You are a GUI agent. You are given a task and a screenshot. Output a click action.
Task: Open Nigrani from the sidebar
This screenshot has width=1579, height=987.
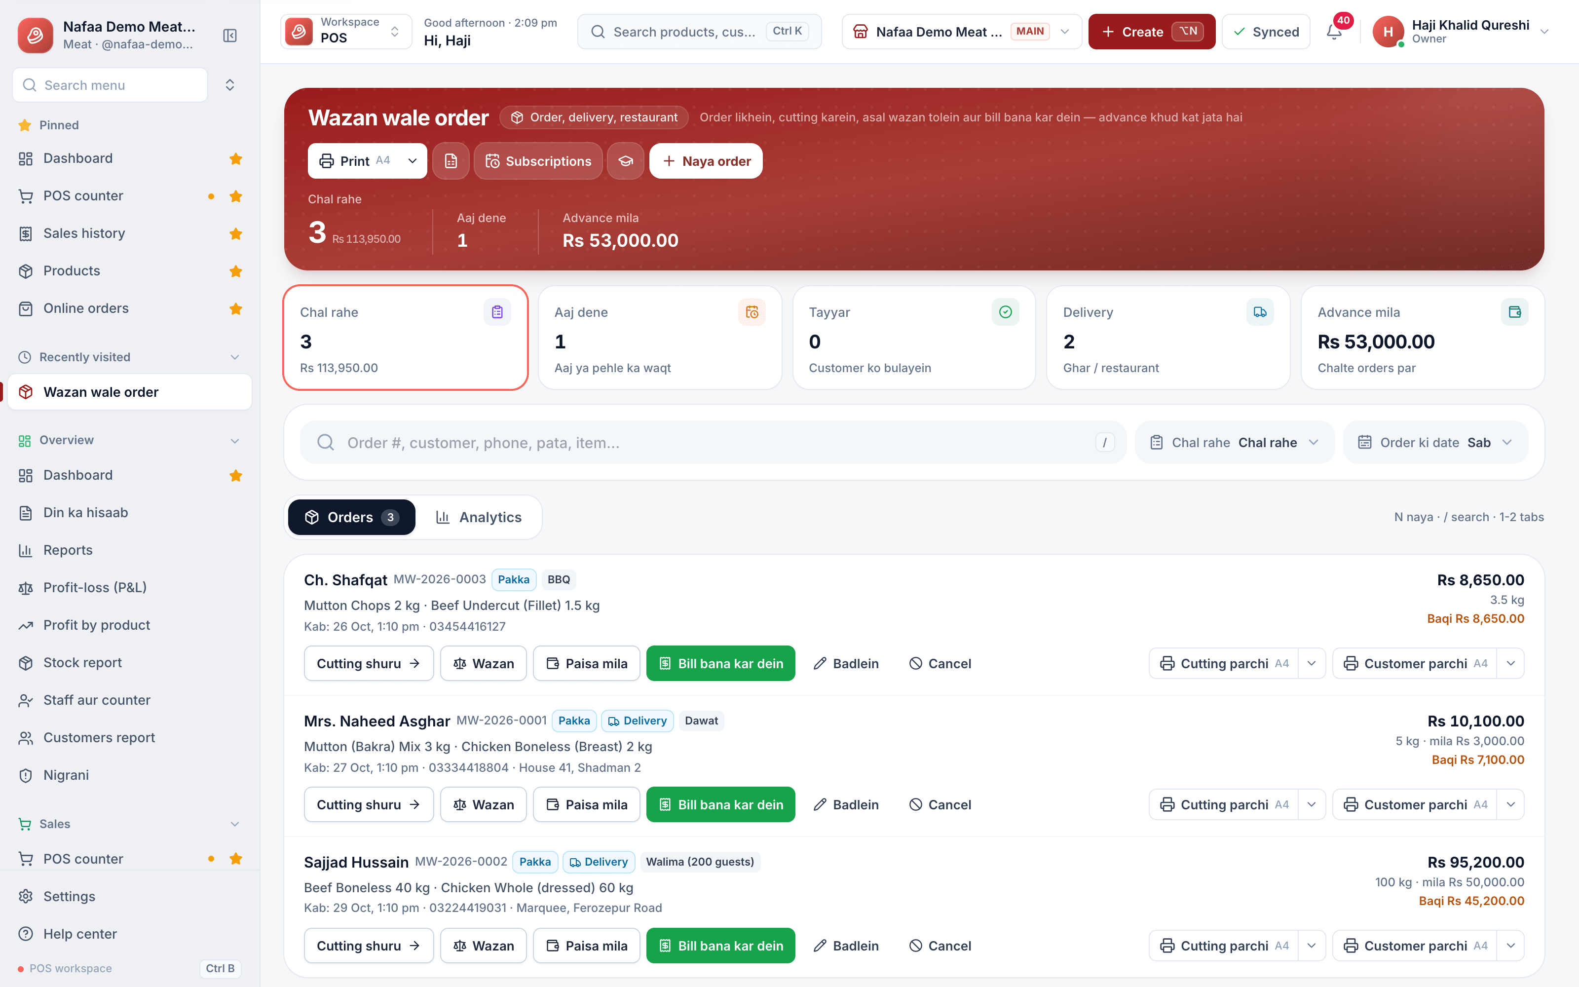click(x=130, y=775)
